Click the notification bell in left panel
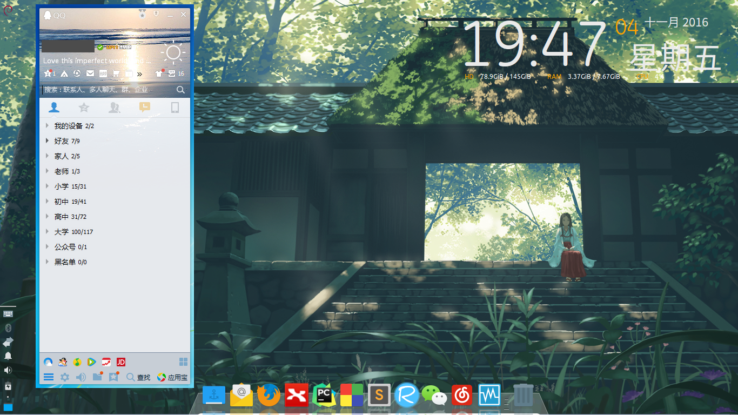Viewport: 738px width, 415px height. pos(8,356)
